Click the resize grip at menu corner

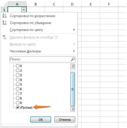[75, 126]
